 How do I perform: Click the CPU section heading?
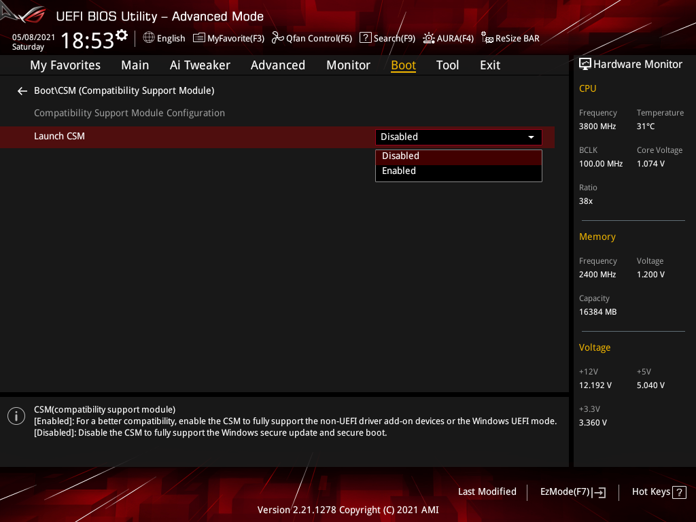point(588,89)
